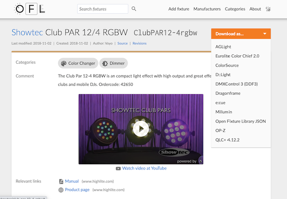Click the Showtec logo in the video
The width and height of the screenshot is (287, 199).
pos(174,152)
